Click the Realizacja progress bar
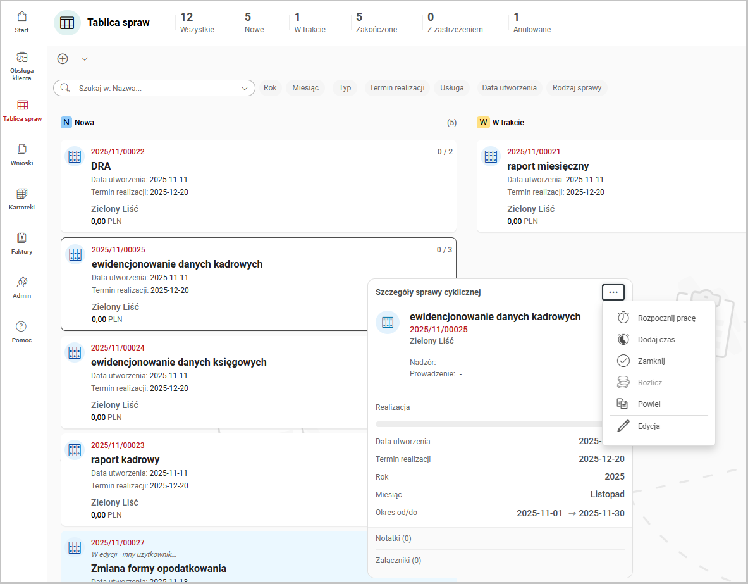This screenshot has width=748, height=584. point(487,424)
